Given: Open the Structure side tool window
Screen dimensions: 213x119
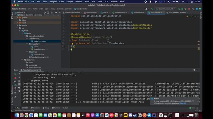Looking at the screenshot, I should pos(12,89).
